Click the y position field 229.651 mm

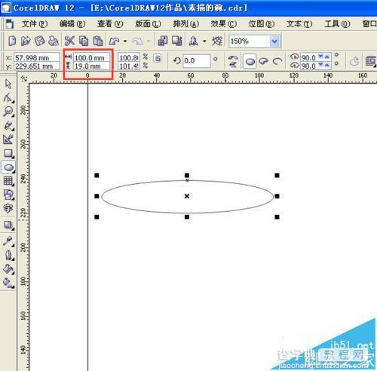[x=36, y=66]
